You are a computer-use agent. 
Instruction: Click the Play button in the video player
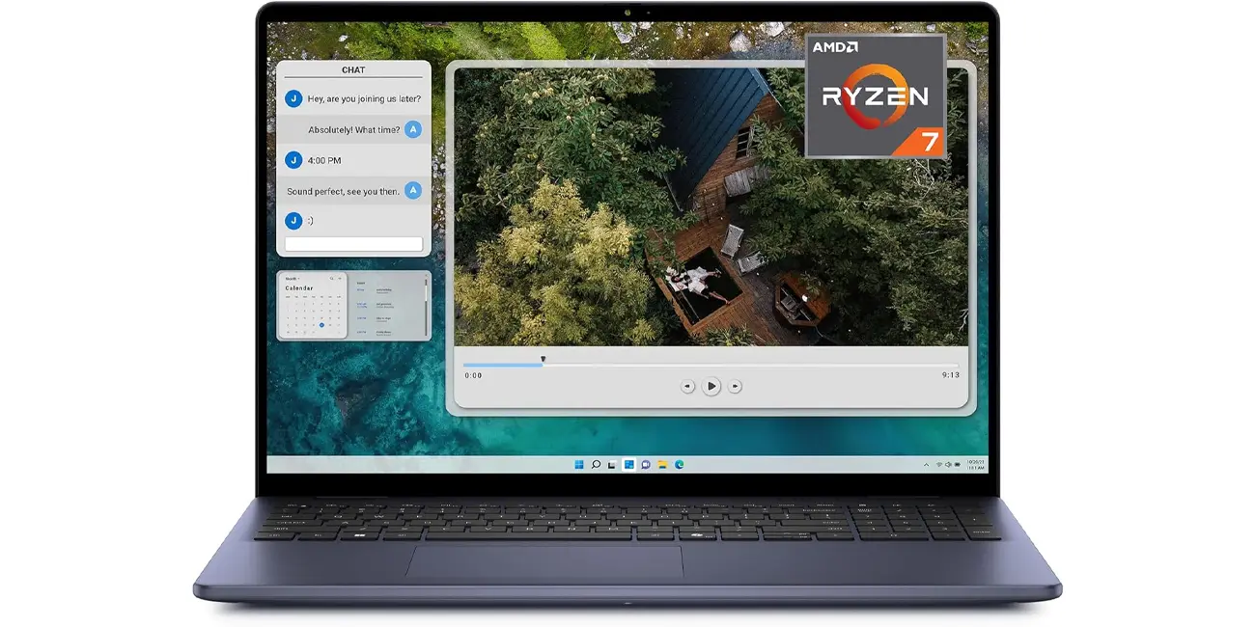tap(711, 386)
